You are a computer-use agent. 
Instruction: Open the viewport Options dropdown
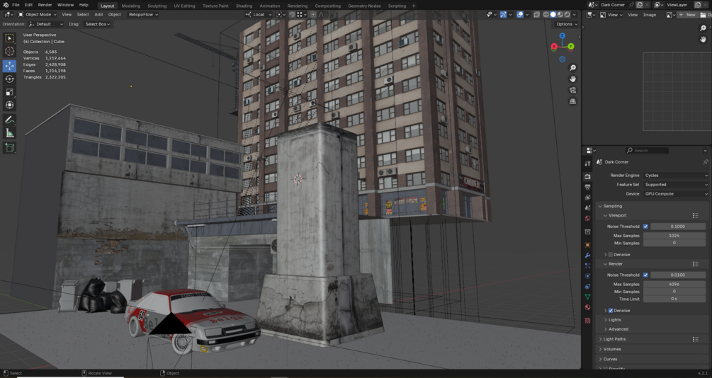[566, 24]
